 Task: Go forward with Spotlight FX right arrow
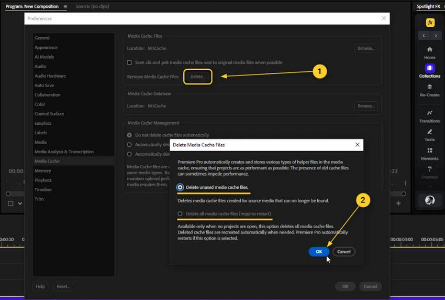(x=436, y=36)
